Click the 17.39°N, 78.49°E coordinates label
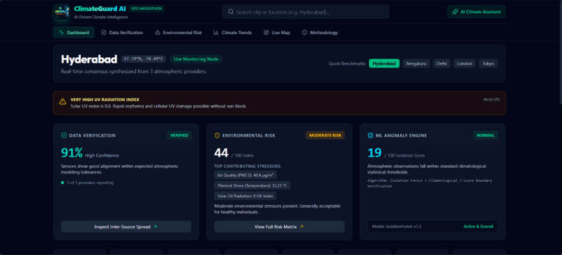The image size is (562, 255). (143, 59)
